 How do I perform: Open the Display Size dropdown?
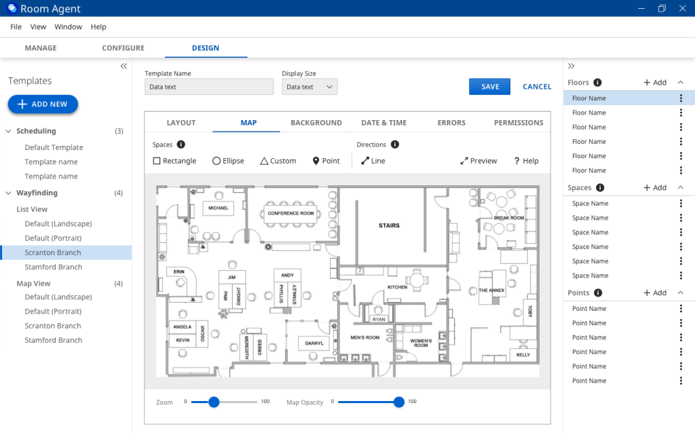pos(309,87)
